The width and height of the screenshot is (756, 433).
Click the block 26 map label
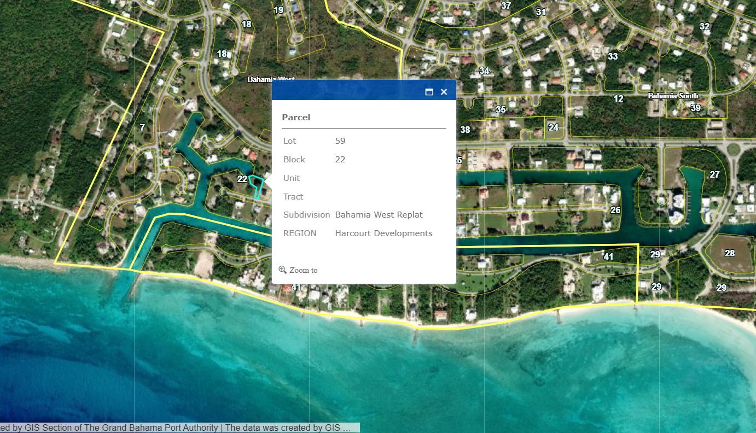(615, 210)
